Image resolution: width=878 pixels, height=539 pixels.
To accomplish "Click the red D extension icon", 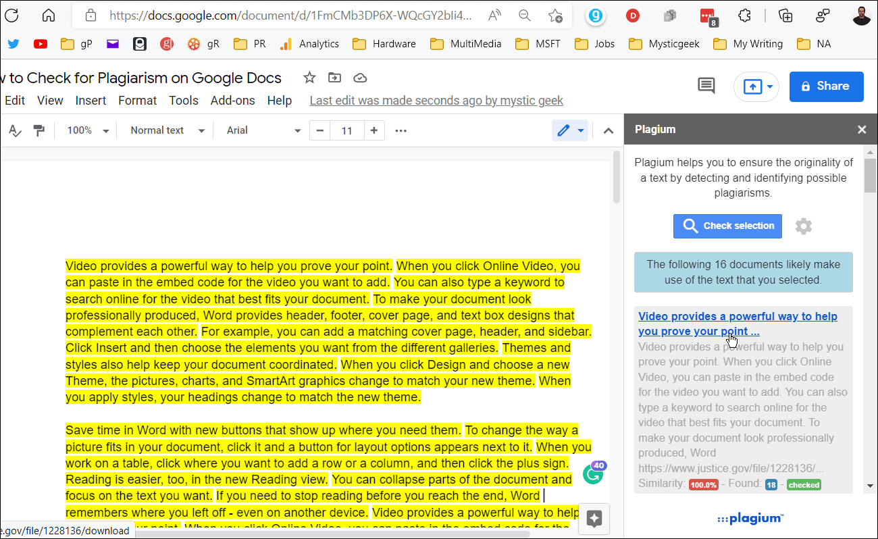I will pyautogui.click(x=633, y=16).
